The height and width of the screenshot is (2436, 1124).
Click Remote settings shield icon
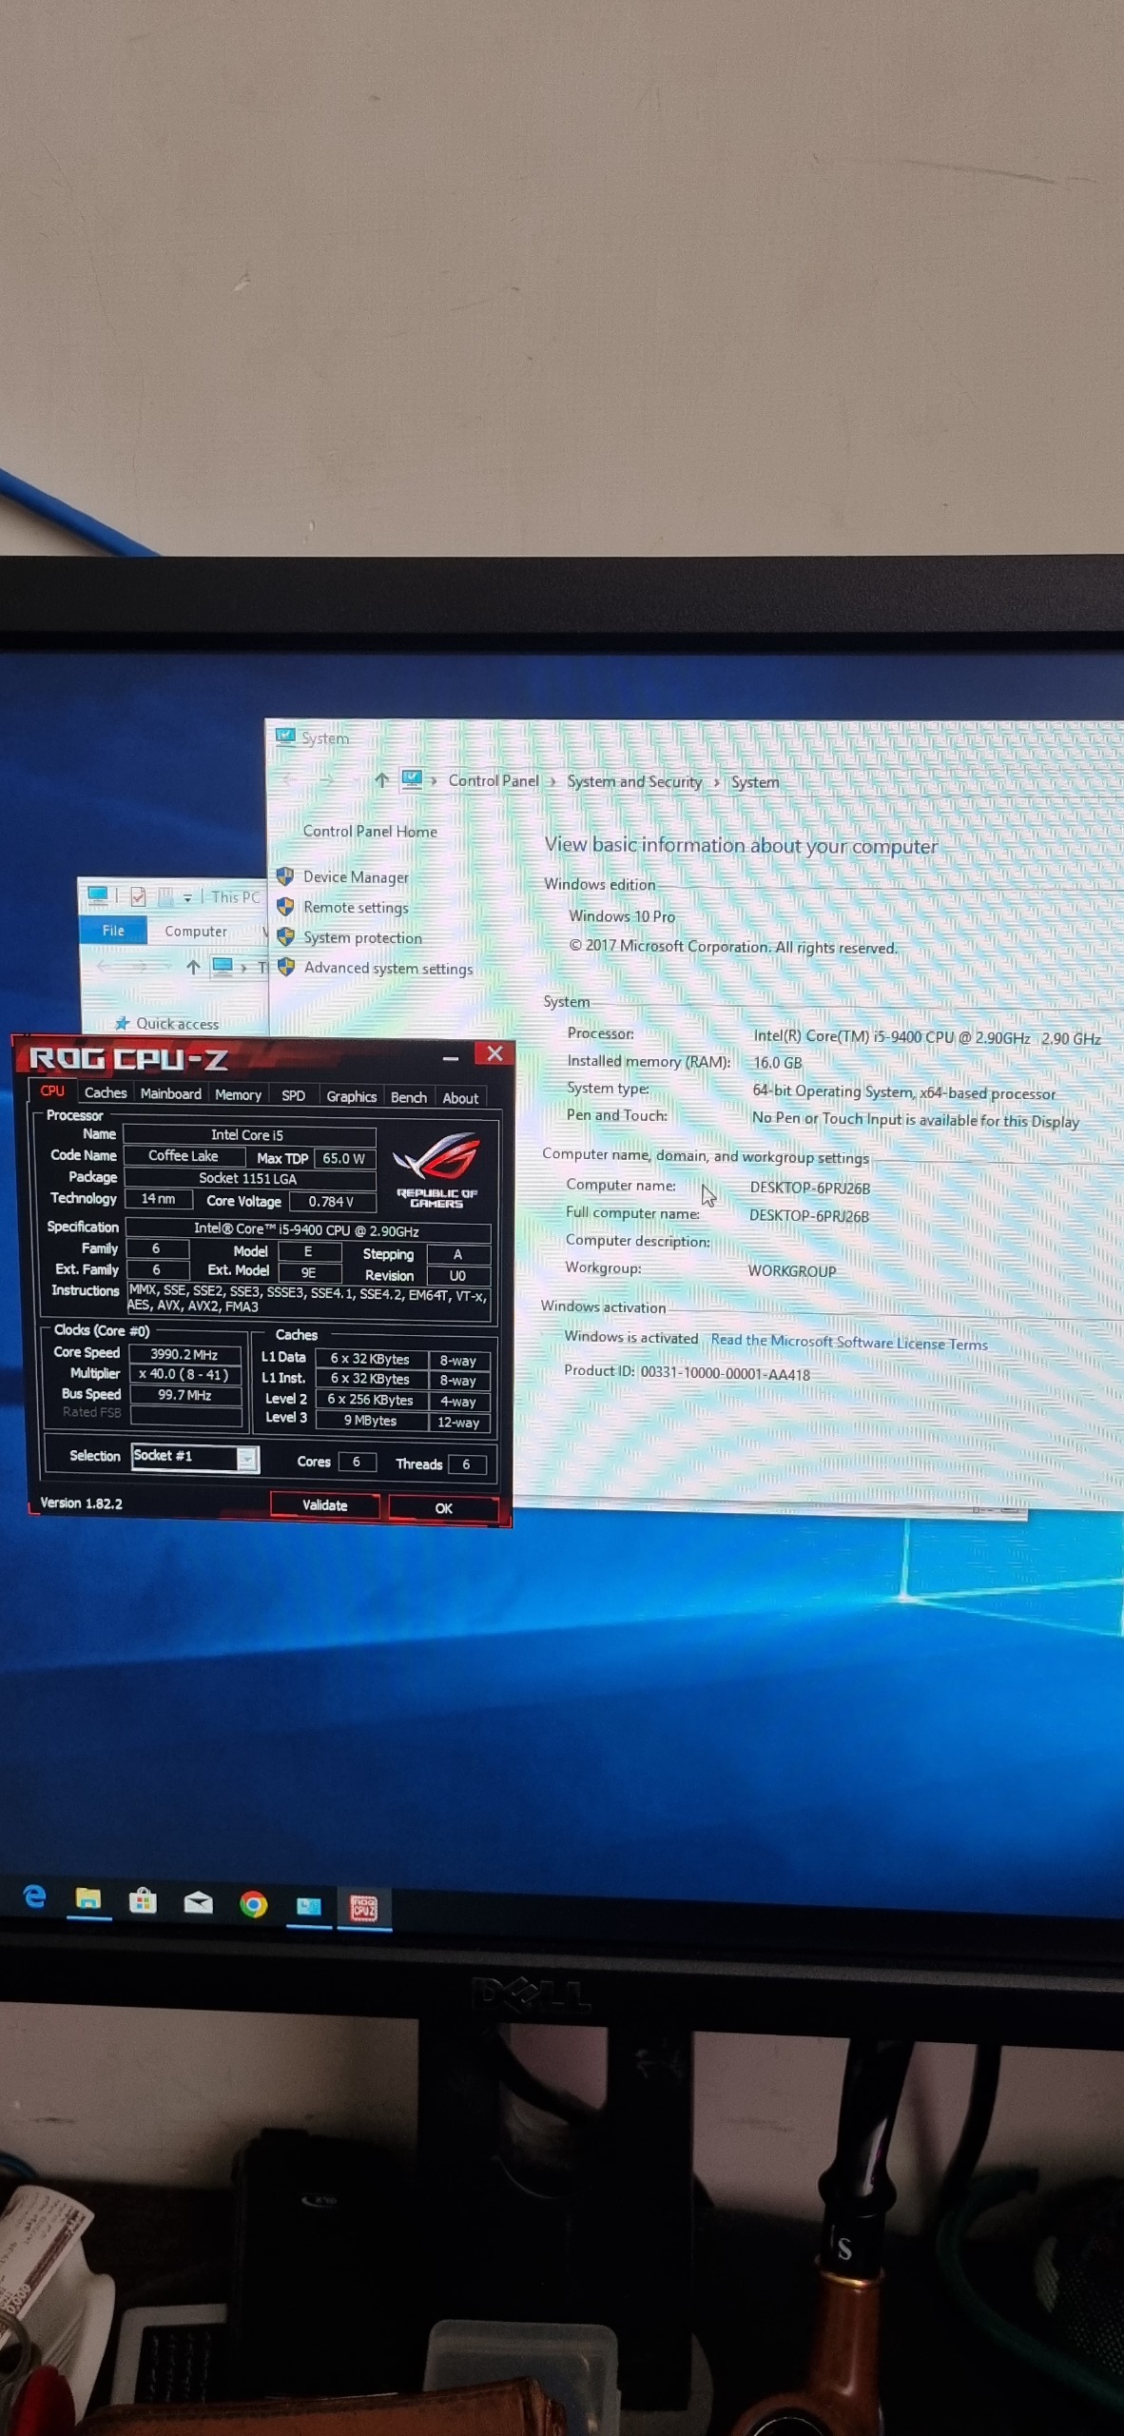point(285,907)
